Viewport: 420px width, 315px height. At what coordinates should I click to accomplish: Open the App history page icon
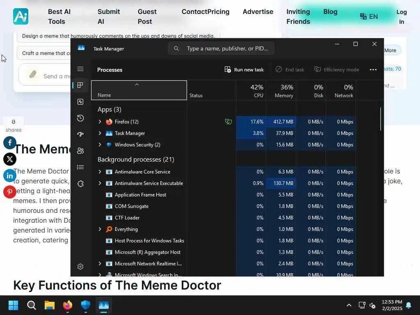80,118
